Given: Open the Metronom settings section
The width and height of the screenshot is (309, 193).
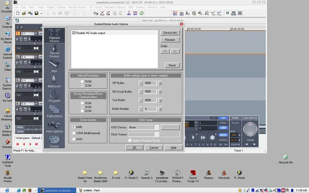Looking at the screenshot, I should [x=54, y=81].
